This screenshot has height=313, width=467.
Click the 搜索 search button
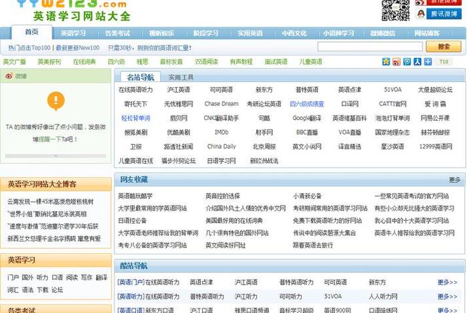click(x=444, y=47)
